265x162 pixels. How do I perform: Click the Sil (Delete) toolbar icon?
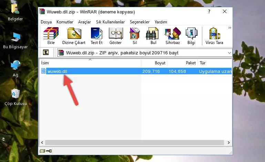click(x=135, y=36)
